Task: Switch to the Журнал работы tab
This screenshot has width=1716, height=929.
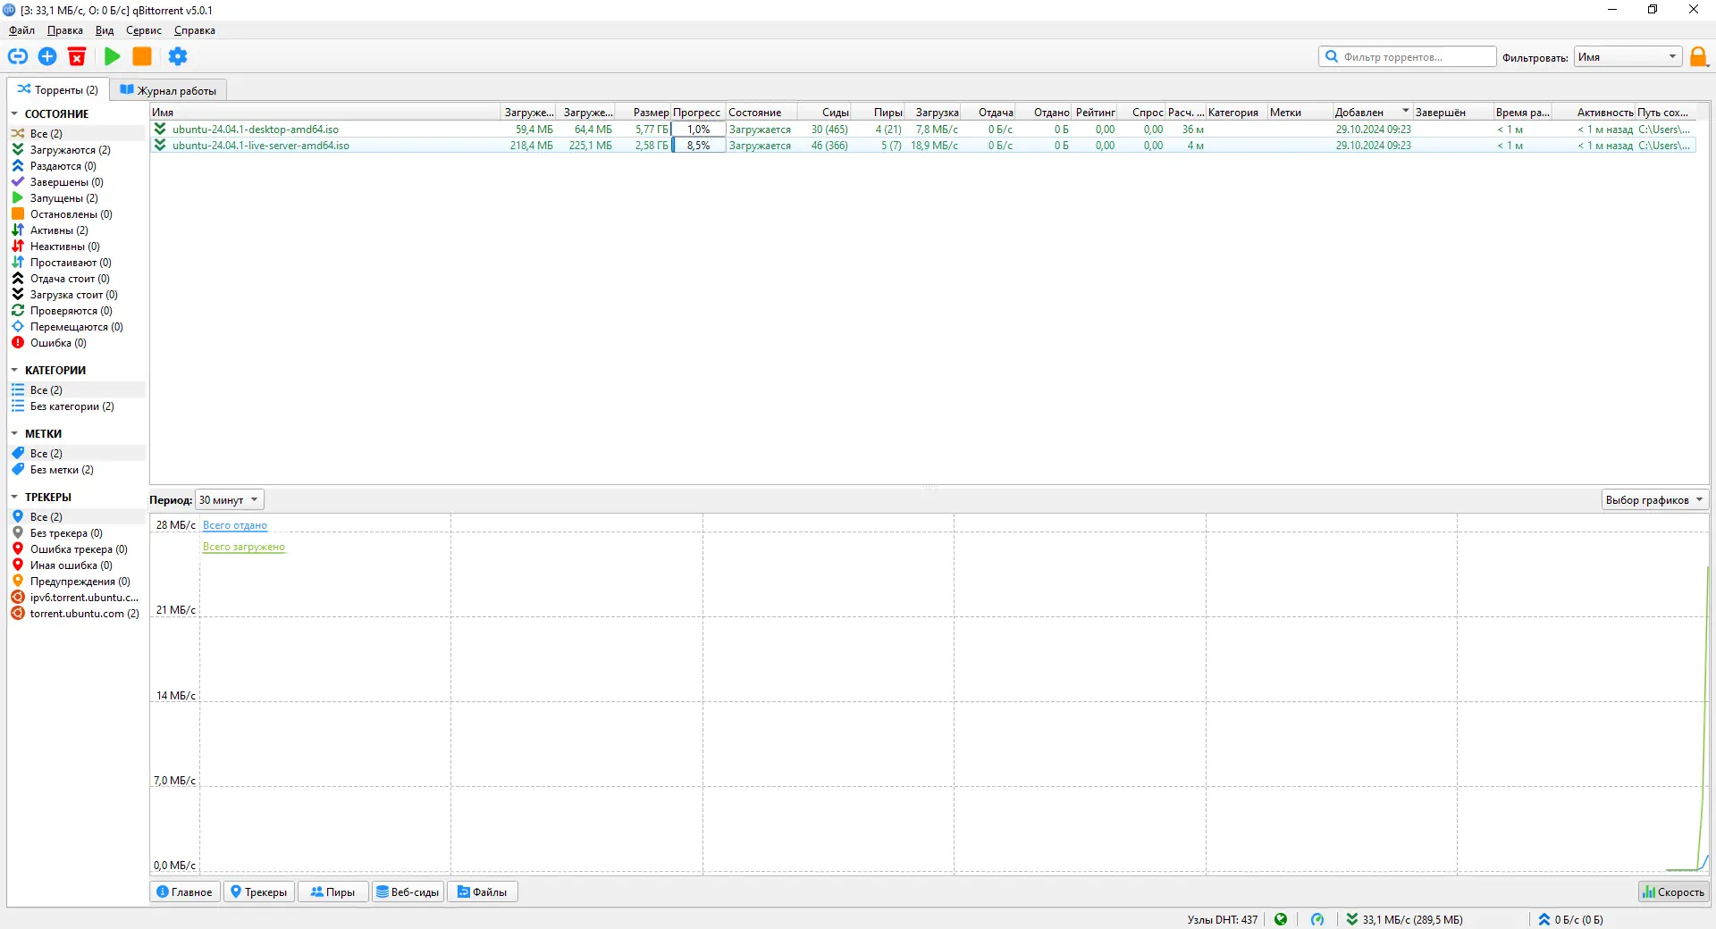Action: coord(169,90)
